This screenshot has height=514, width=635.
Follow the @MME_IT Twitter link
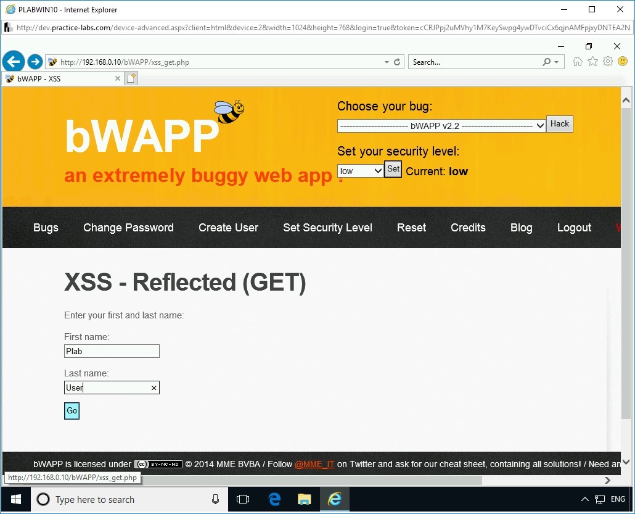coord(315,464)
